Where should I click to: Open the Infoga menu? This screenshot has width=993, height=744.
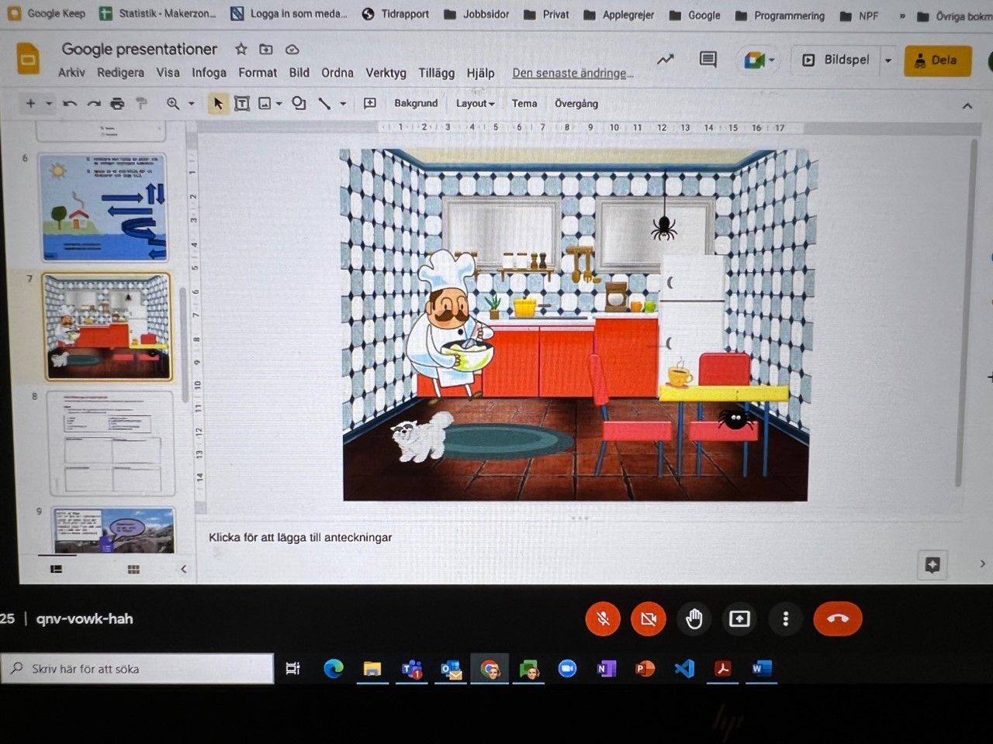(209, 73)
